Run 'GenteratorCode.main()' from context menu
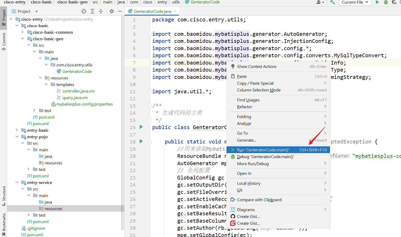 tap(278, 150)
